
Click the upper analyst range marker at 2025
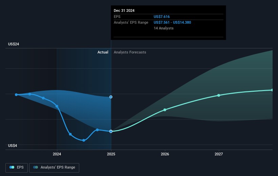point(111,97)
